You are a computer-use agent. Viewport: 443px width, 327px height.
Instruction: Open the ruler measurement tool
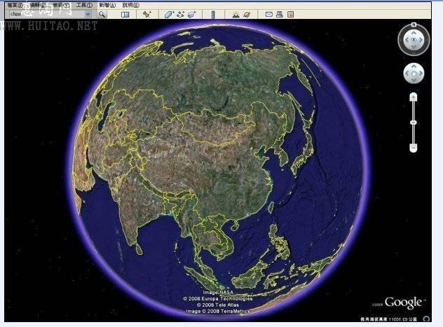tap(213, 14)
